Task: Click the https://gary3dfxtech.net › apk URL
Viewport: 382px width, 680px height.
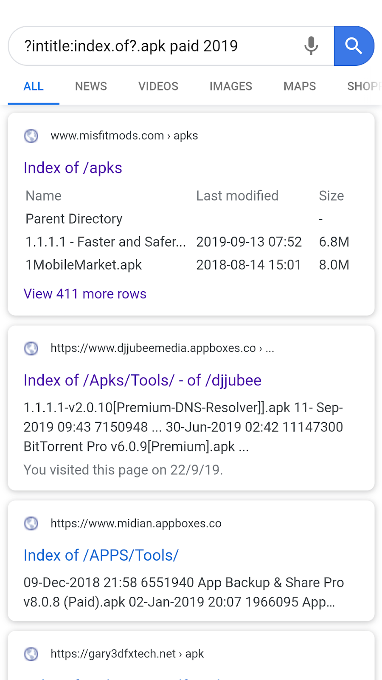Action: pos(127,654)
